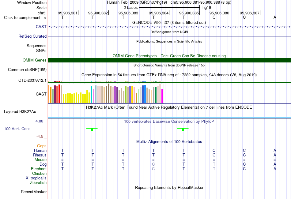
Task: Select the 'Mouse' species label
Action: pyautogui.click(x=40, y=160)
